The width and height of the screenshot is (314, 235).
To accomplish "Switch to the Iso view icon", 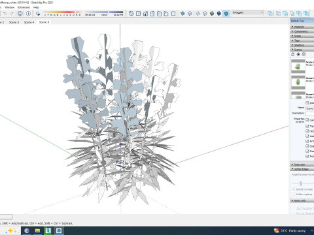I will [131, 14].
